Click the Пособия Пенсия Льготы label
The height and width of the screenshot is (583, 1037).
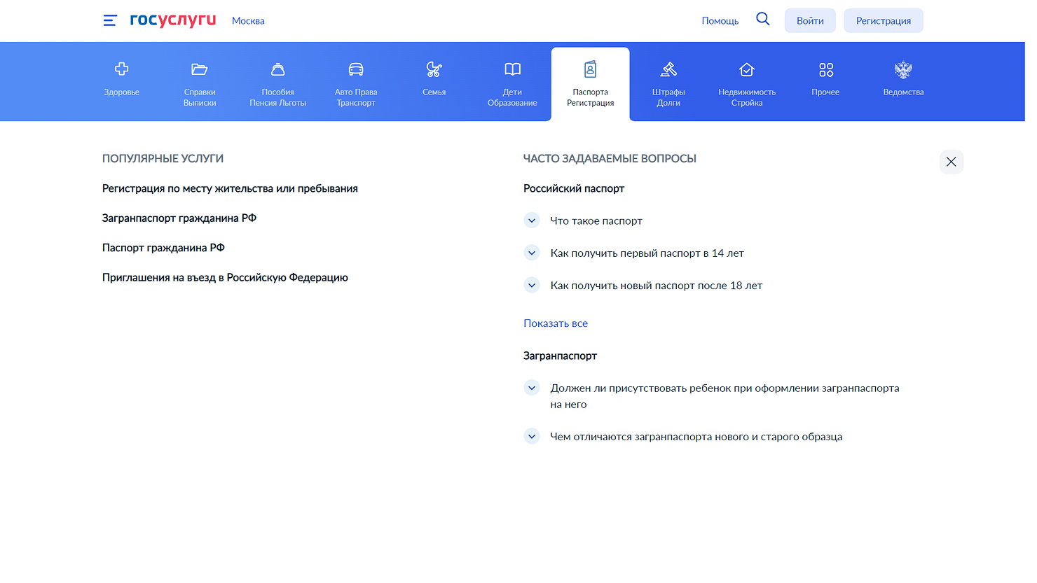click(x=278, y=97)
